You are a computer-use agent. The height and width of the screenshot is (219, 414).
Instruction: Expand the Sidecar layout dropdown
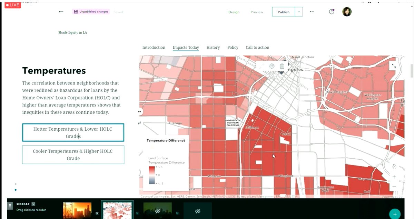tap(33, 204)
